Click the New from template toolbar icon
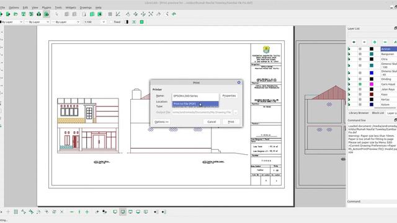The image size is (397, 223). (x=8, y=14)
